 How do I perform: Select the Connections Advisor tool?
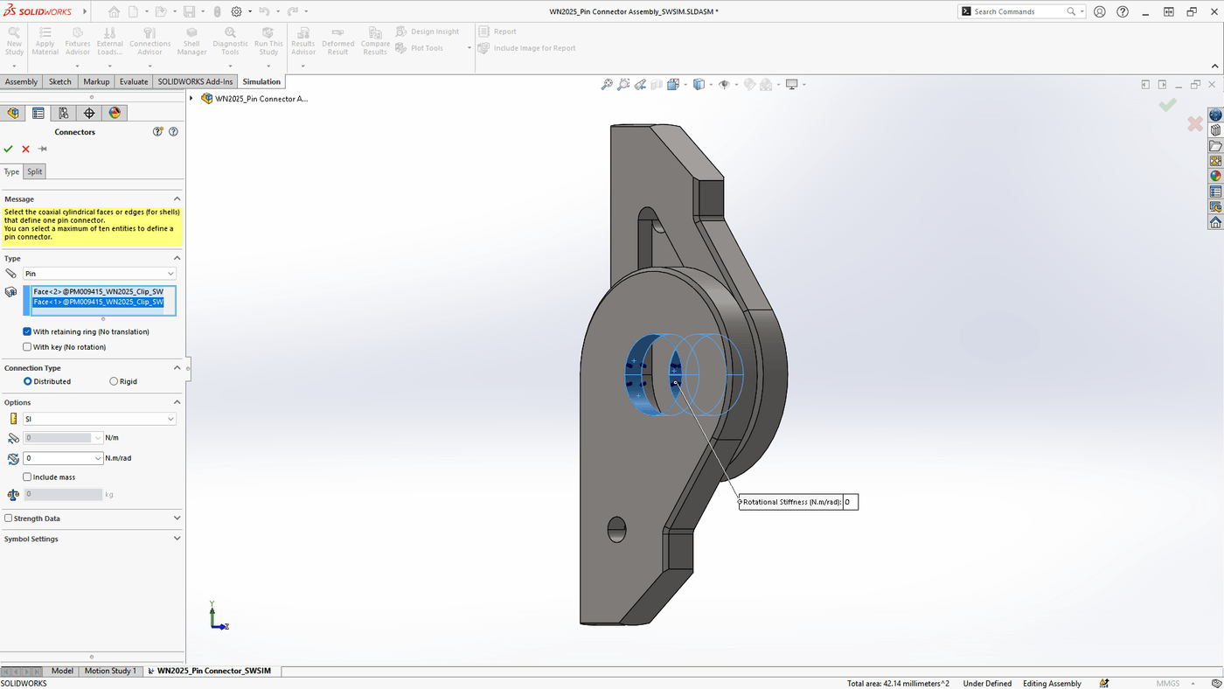pos(150,39)
